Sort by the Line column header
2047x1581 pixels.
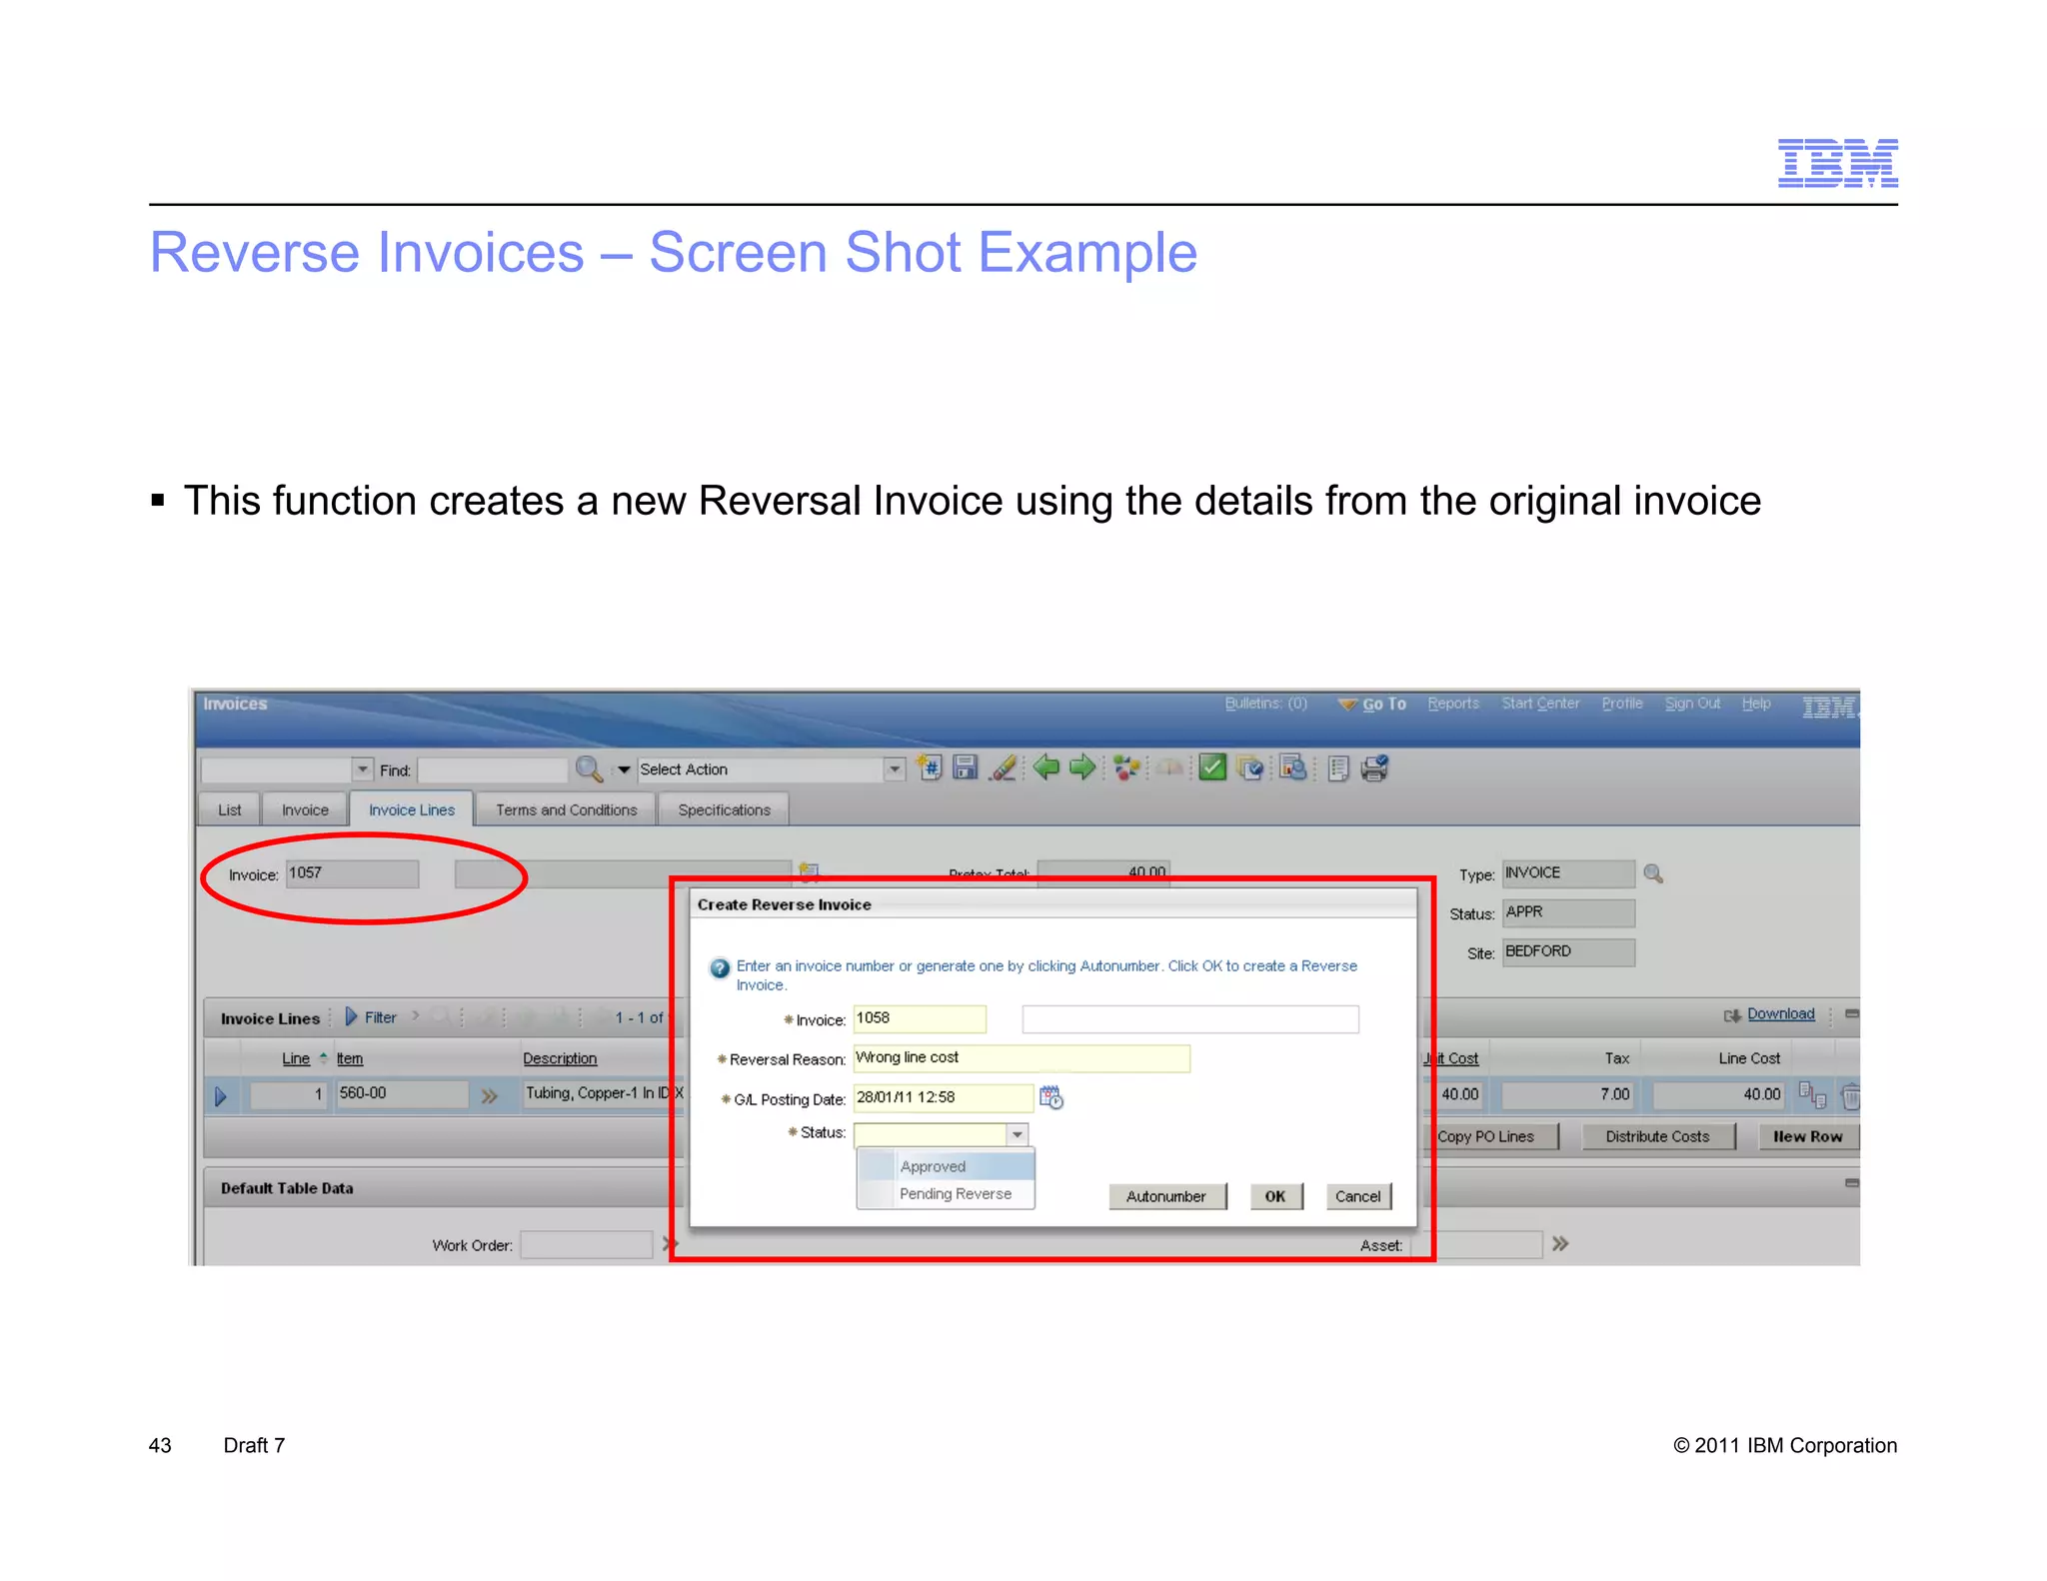pyautogui.click(x=296, y=1058)
